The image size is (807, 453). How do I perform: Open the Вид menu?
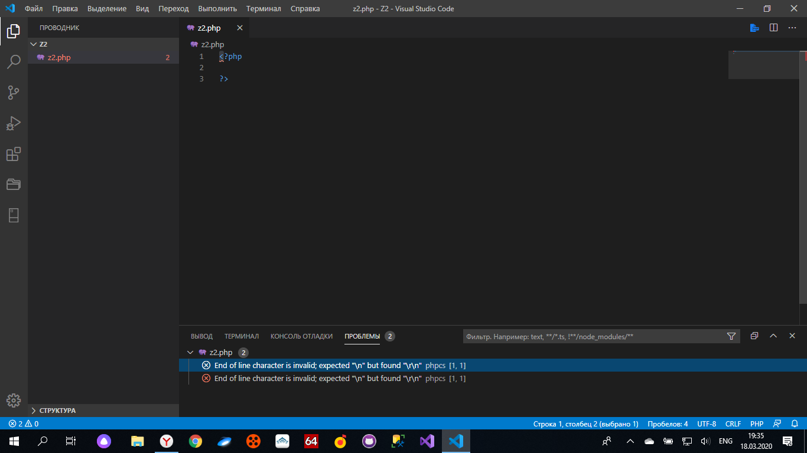tap(142, 8)
